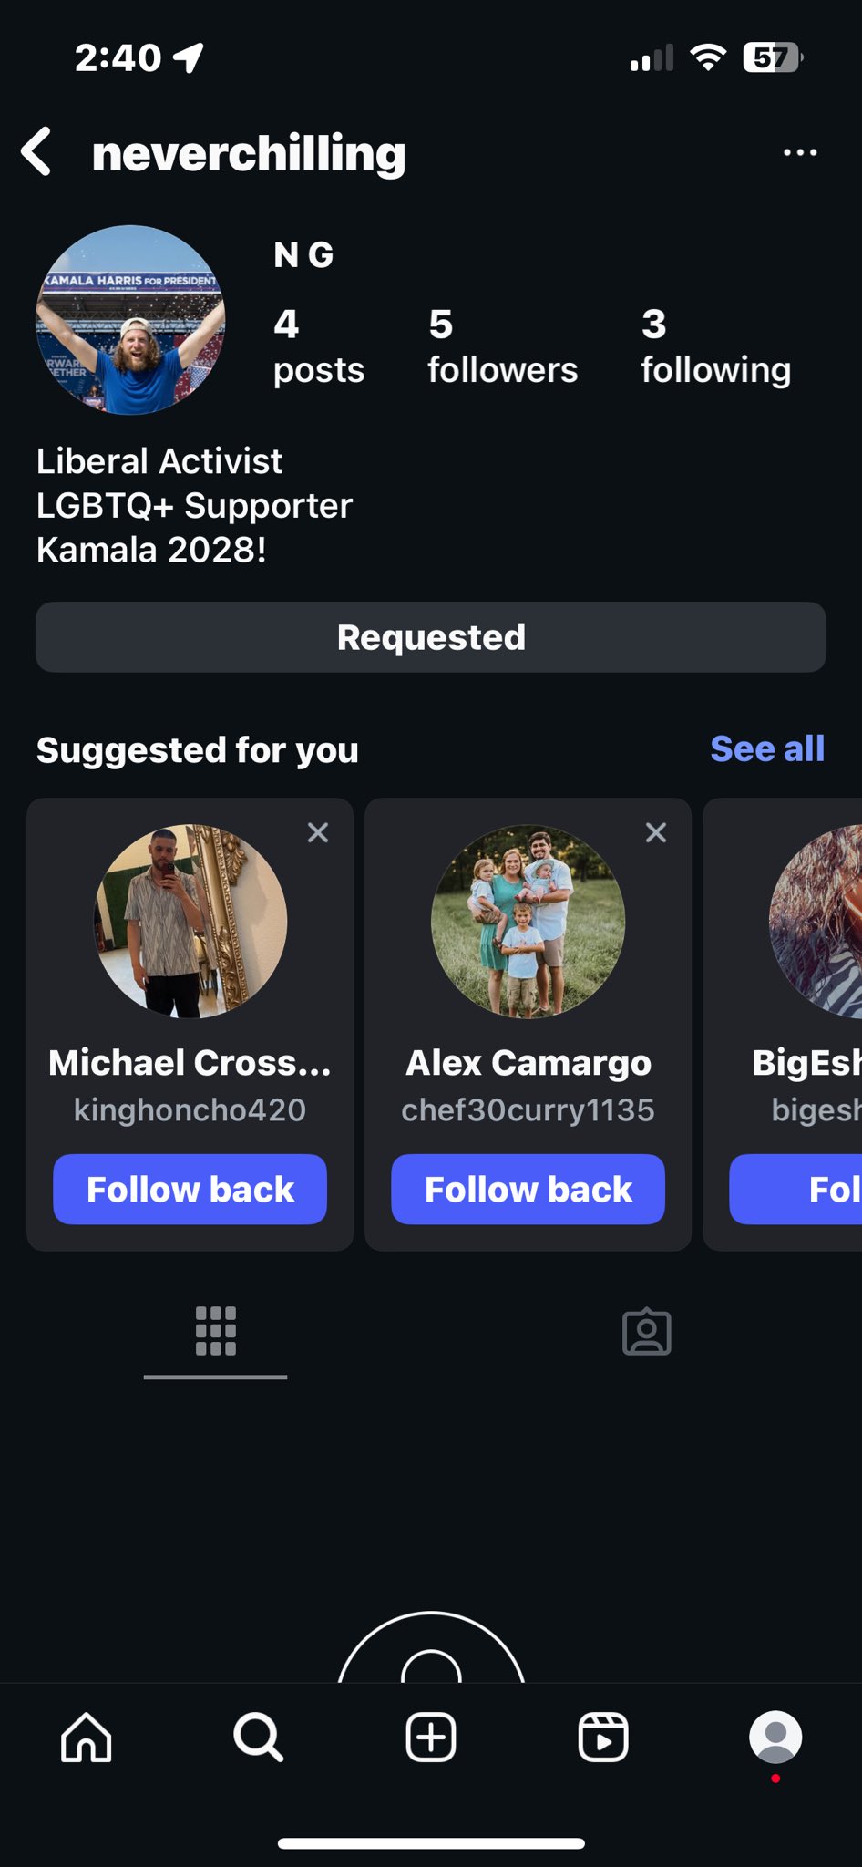The height and width of the screenshot is (1867, 862).
Task: Open your own profile avatar icon
Action: (775, 1737)
